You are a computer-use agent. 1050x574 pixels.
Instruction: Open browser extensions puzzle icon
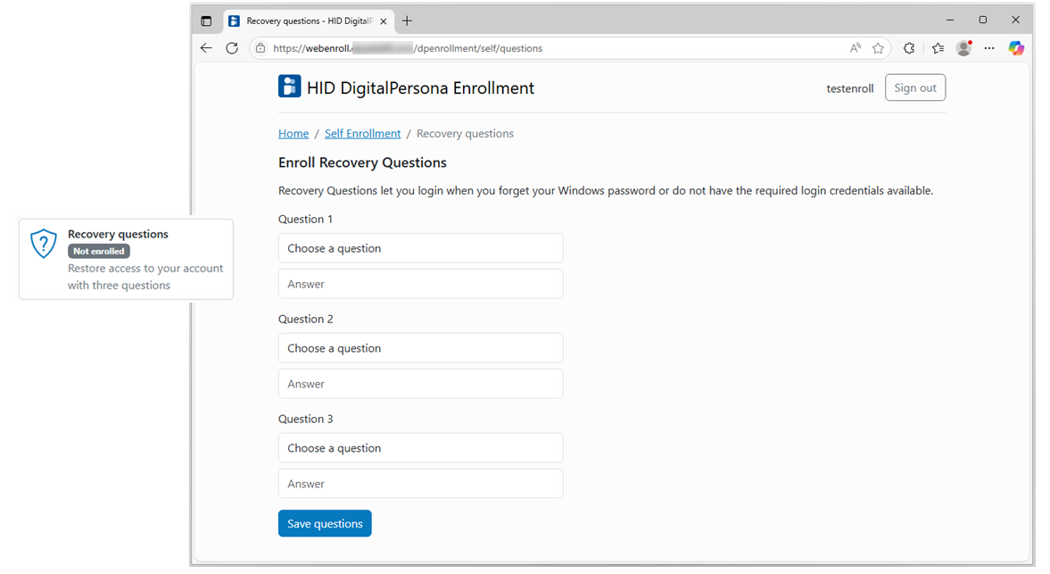tap(909, 48)
